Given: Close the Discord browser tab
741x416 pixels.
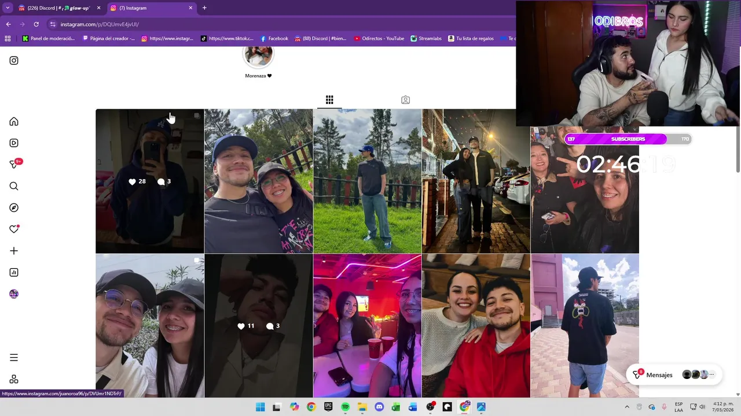Looking at the screenshot, I should (x=98, y=8).
